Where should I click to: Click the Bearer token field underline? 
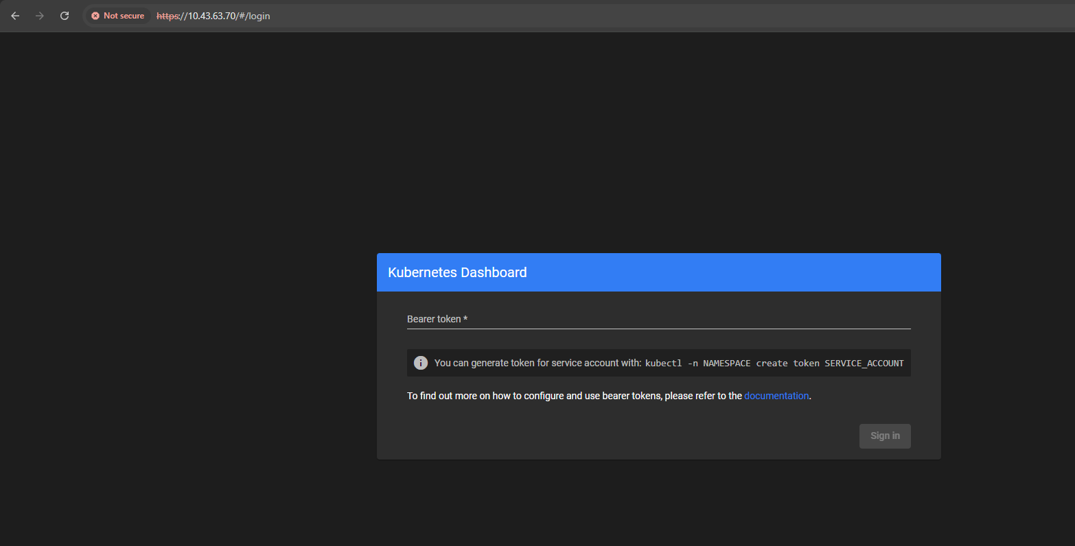click(658, 330)
